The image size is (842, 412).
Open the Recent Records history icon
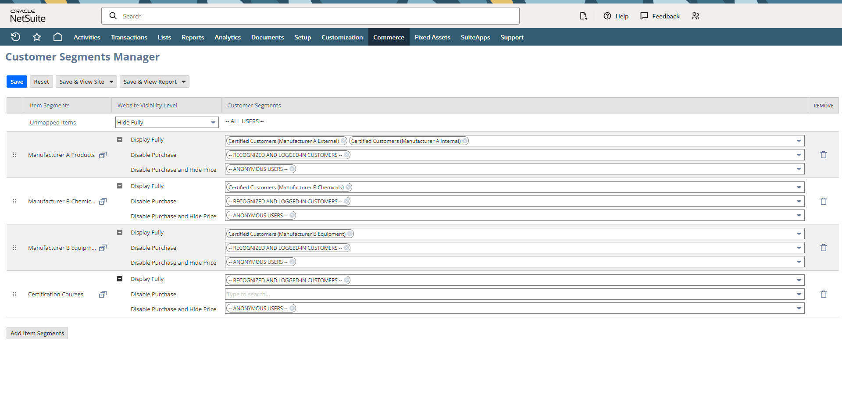pyautogui.click(x=16, y=37)
